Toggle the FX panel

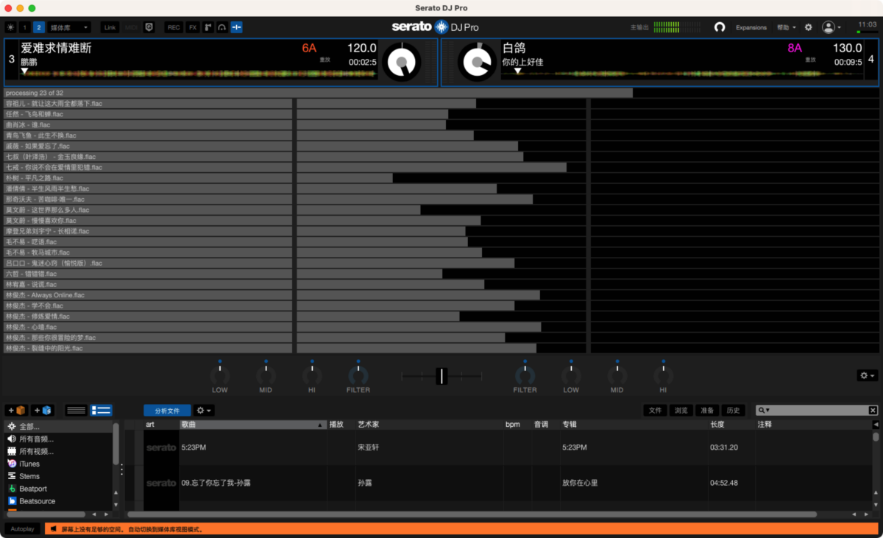(193, 27)
